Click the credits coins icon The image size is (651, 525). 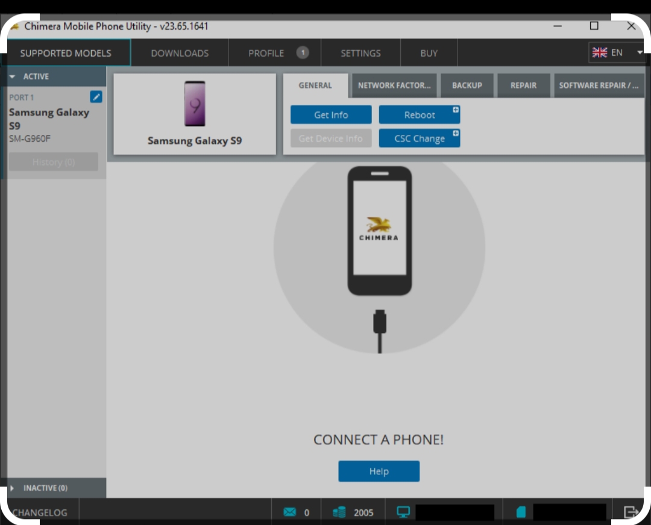click(x=339, y=512)
